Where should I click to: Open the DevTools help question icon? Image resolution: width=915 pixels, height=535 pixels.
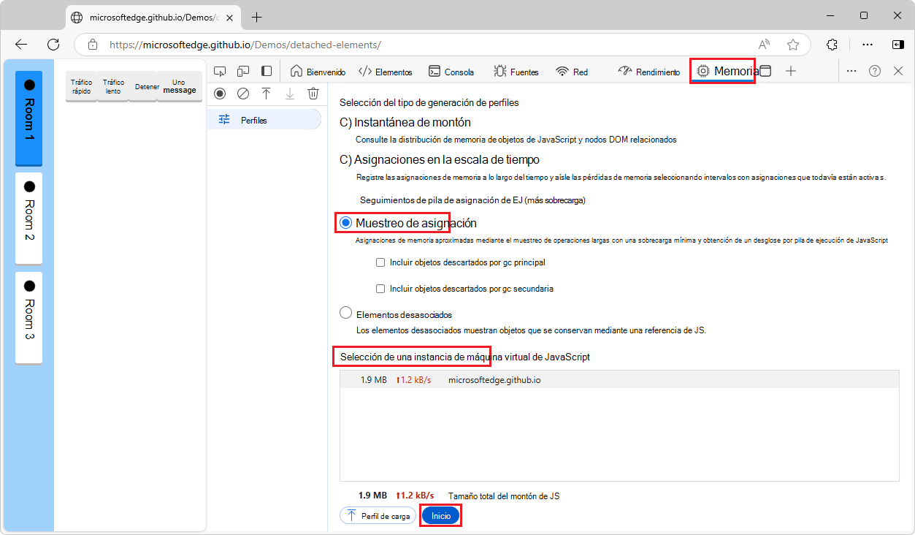875,71
